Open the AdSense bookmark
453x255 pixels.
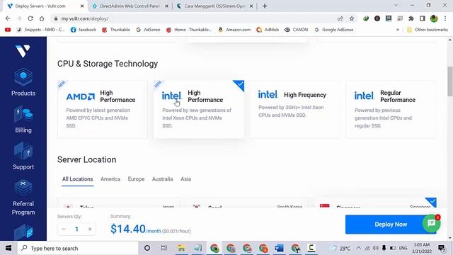(148, 30)
